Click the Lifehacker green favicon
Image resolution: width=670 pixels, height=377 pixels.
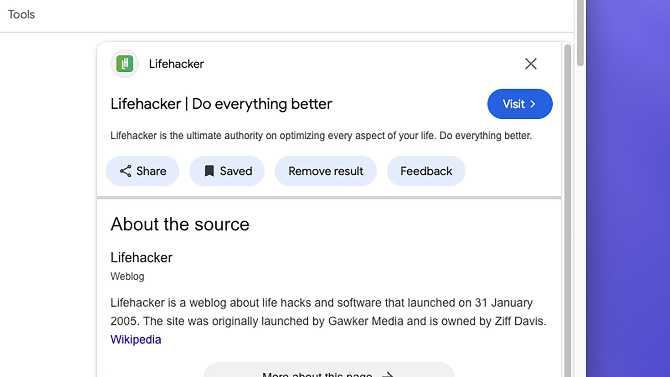(x=125, y=64)
